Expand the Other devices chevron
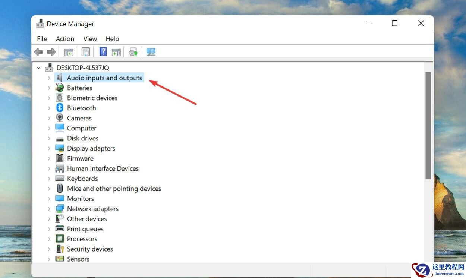This screenshot has height=278, width=466. point(49,219)
